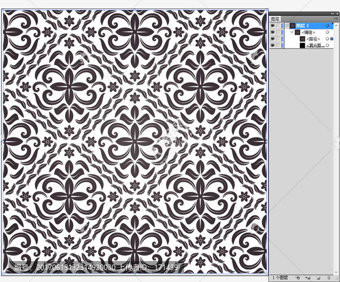This screenshot has width=340, height=282.
Task: Hide 图层 1 using its eye icon
Action: point(273,26)
